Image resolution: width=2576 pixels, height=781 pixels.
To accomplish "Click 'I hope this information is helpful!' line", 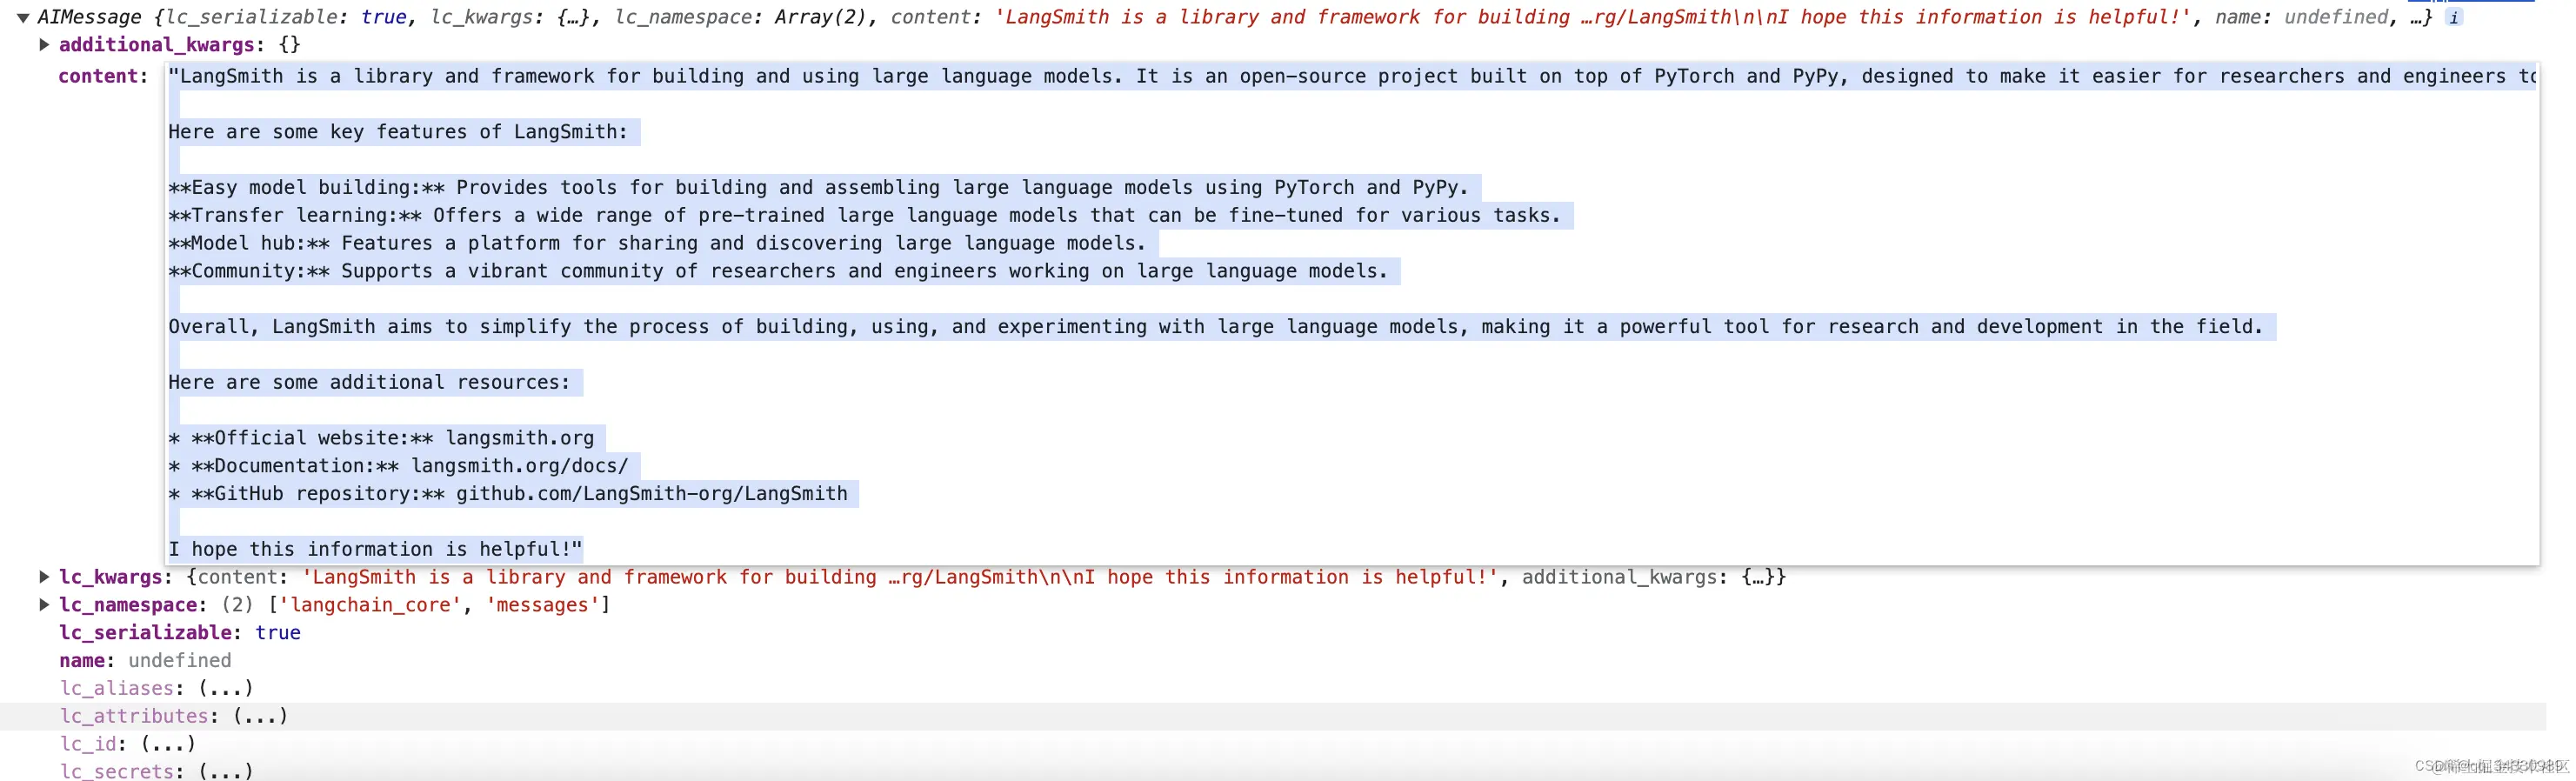I will [375, 549].
